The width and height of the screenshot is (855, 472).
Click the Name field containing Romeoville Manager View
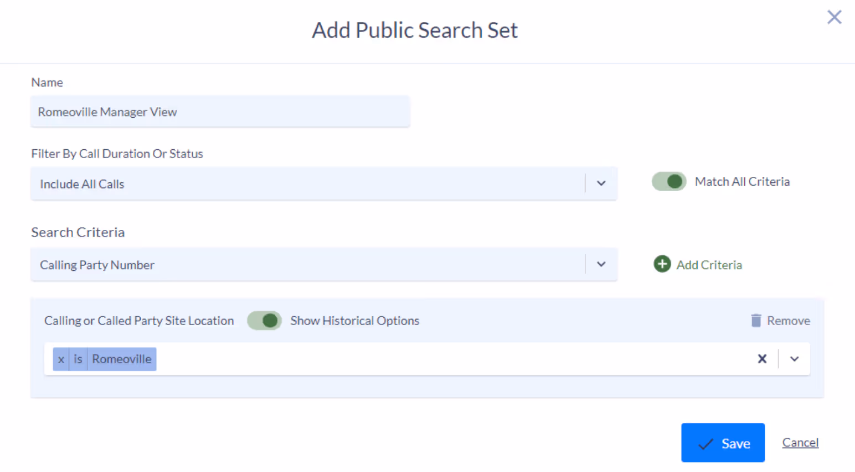coord(220,111)
